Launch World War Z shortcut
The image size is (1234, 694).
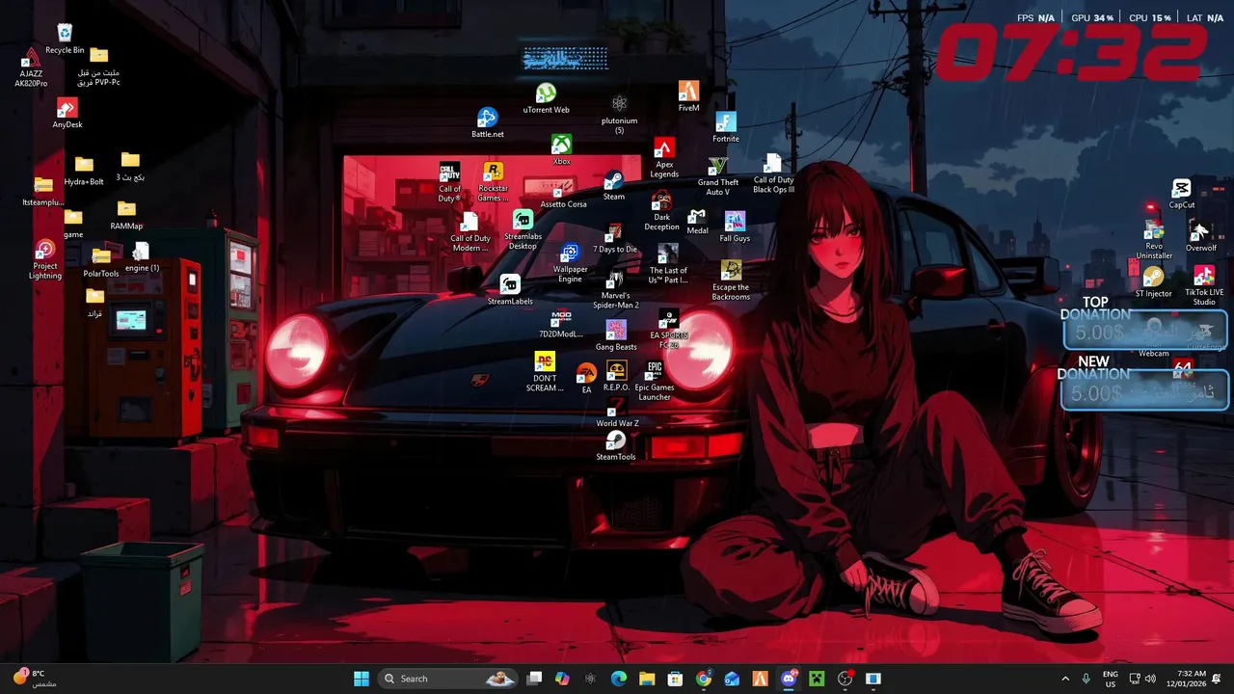click(617, 413)
